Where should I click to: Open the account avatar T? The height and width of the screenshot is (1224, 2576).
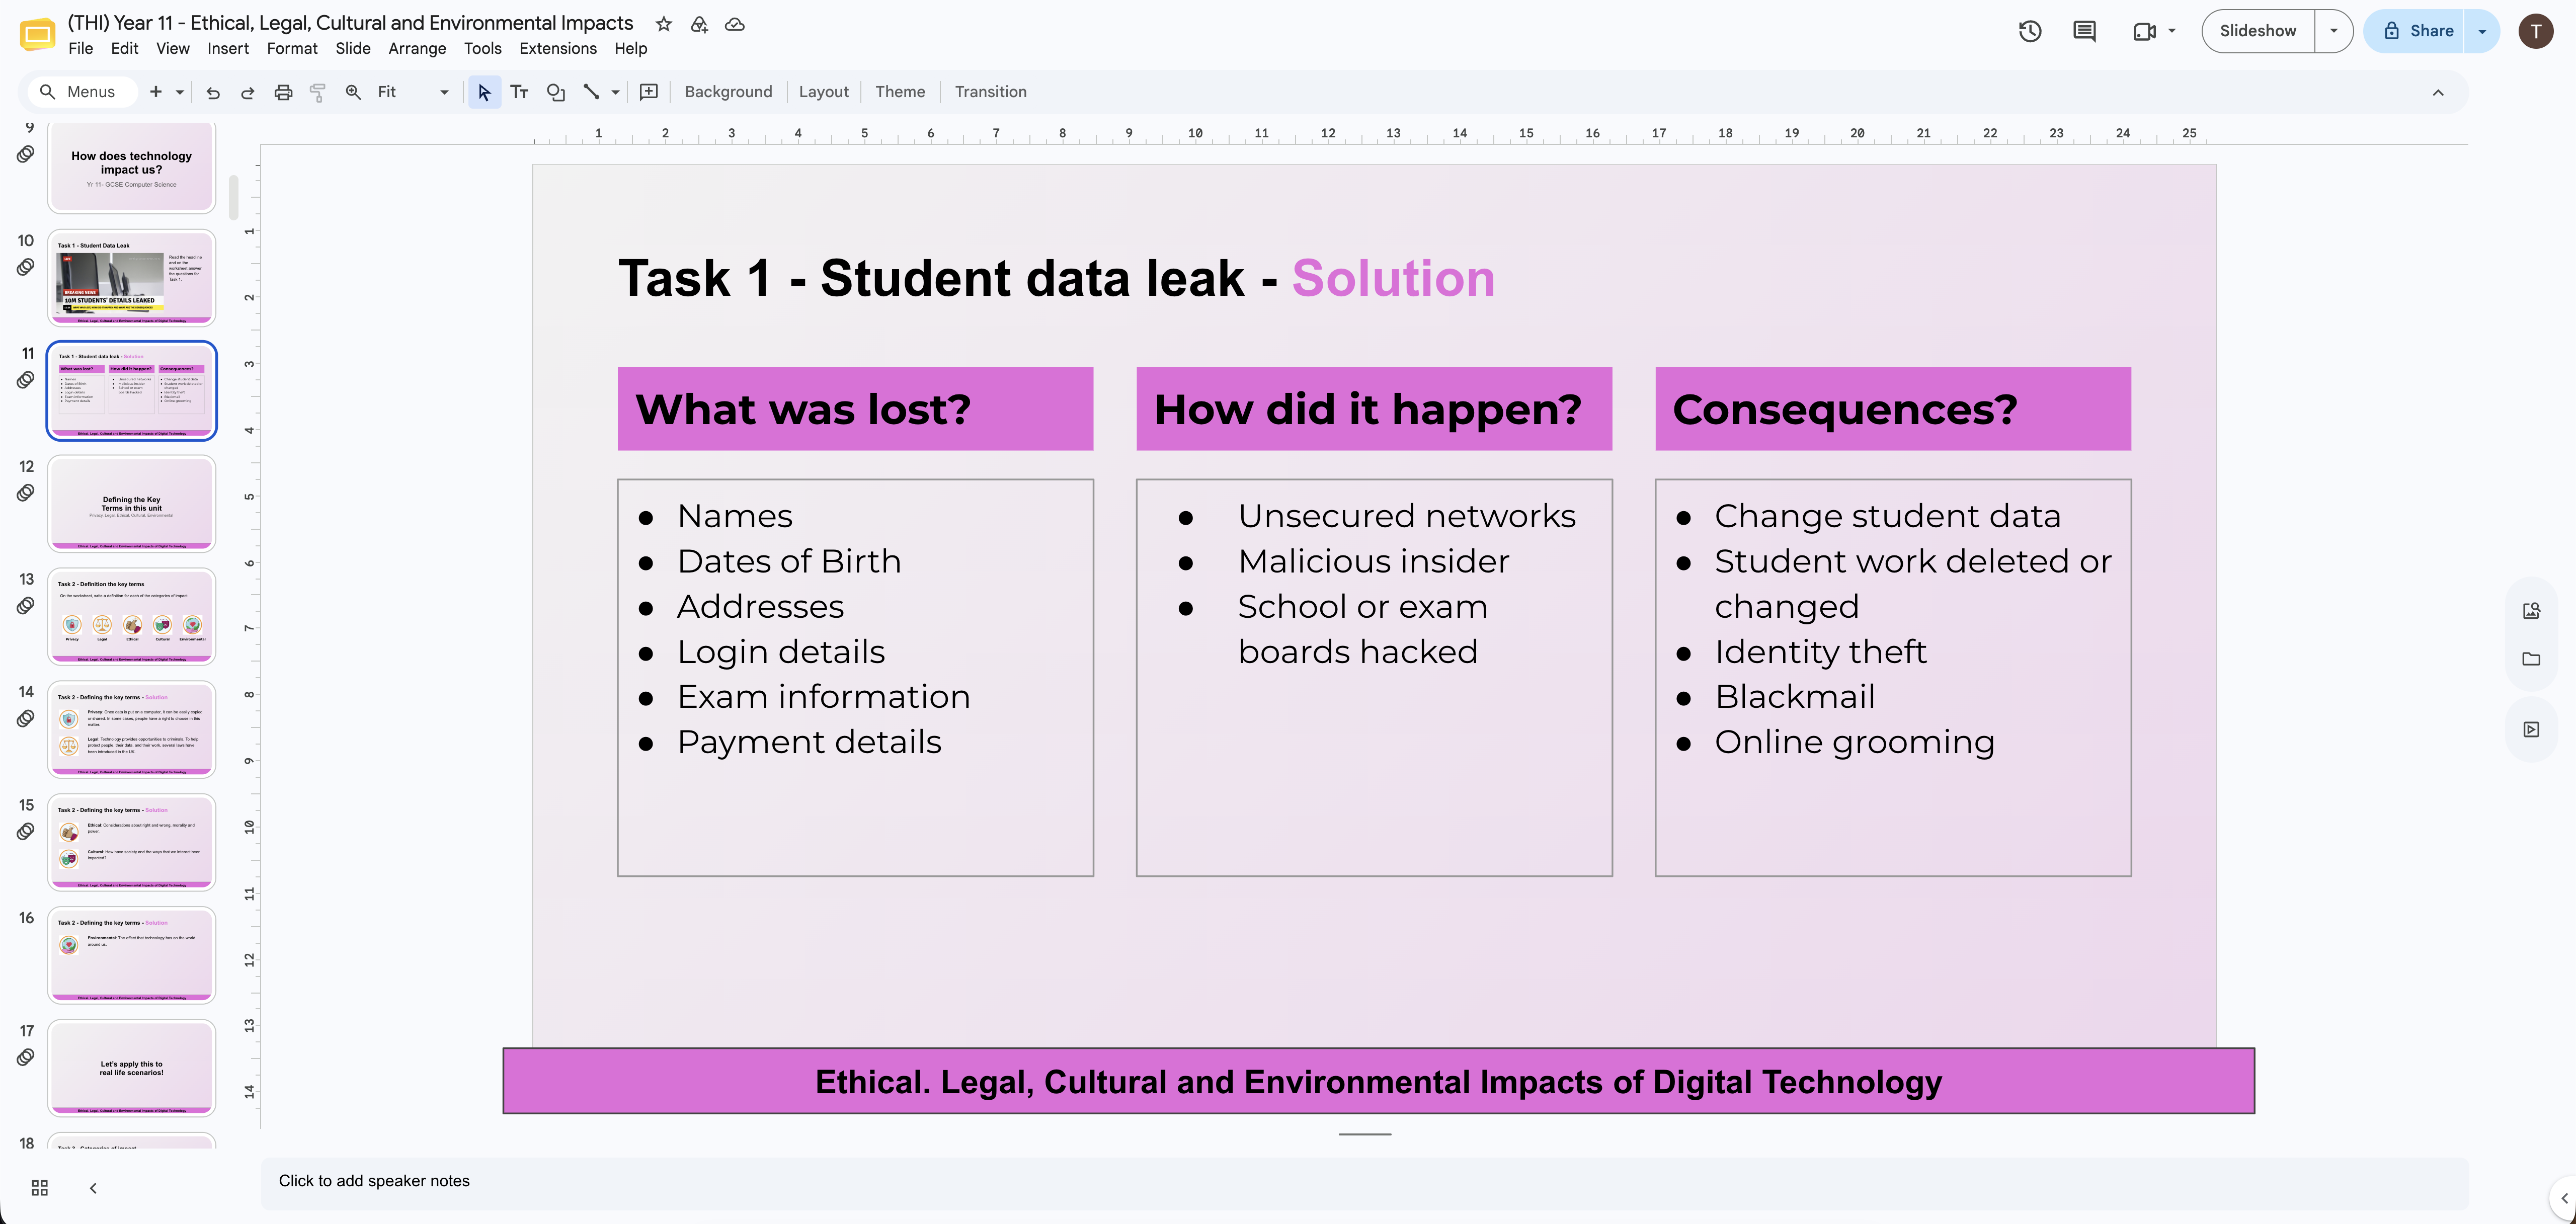click(x=2535, y=31)
